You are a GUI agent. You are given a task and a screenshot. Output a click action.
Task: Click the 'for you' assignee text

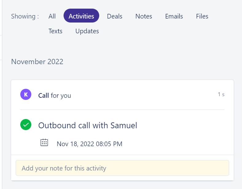61,96
